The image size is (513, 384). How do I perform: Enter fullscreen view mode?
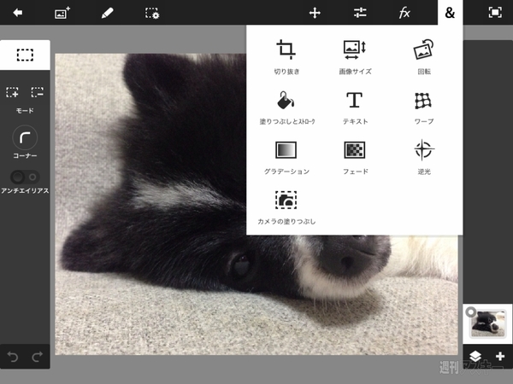[495, 13]
